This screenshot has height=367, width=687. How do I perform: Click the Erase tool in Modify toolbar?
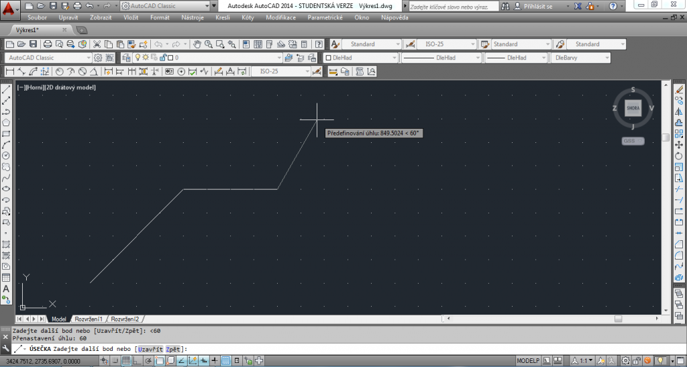(679, 89)
